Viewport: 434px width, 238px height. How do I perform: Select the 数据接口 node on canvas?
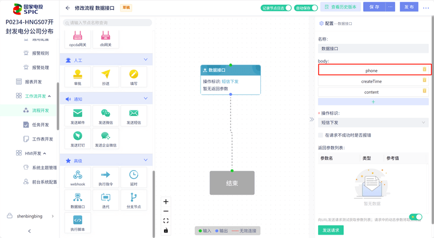tap(231, 80)
